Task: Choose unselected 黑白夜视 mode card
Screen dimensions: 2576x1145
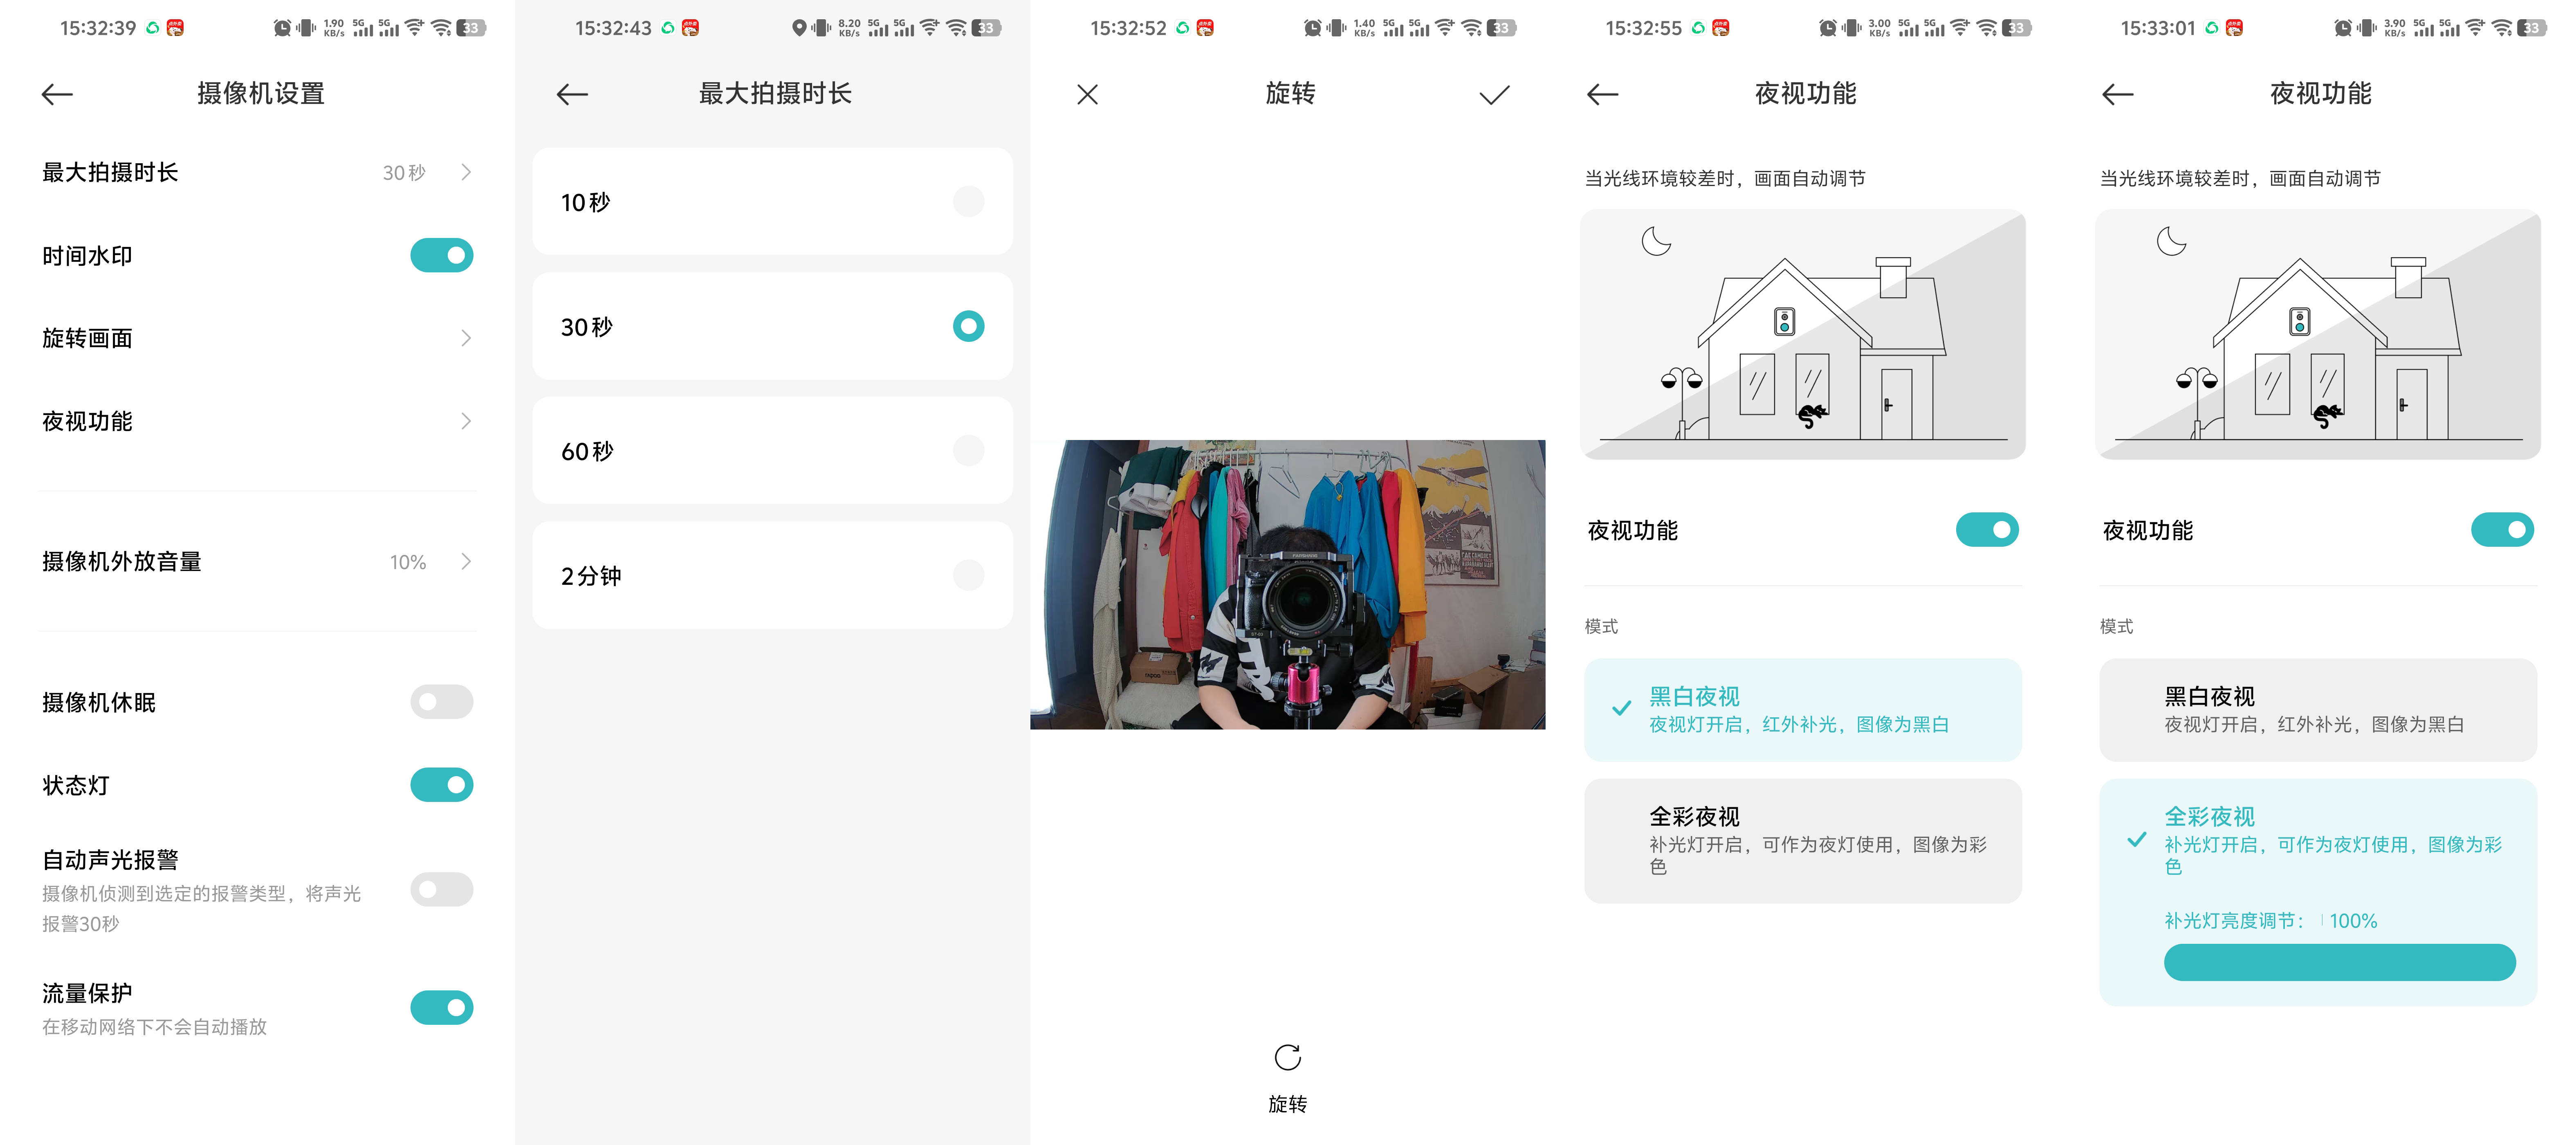Action: point(2318,709)
